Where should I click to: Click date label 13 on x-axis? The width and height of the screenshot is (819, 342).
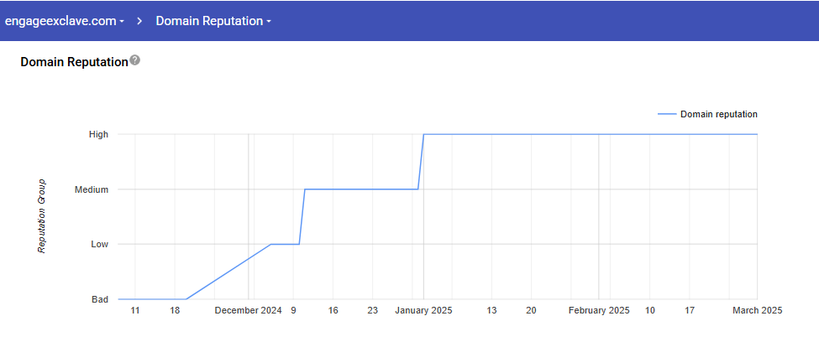point(491,310)
